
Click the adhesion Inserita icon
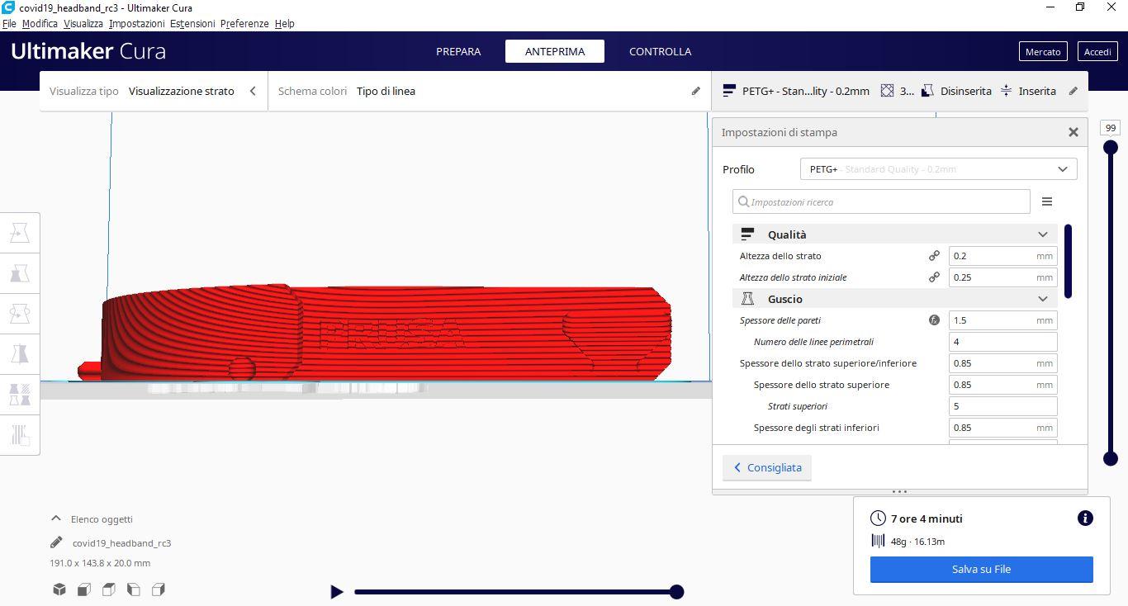(1006, 91)
